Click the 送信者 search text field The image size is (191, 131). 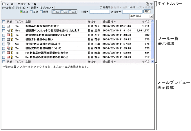132,12
